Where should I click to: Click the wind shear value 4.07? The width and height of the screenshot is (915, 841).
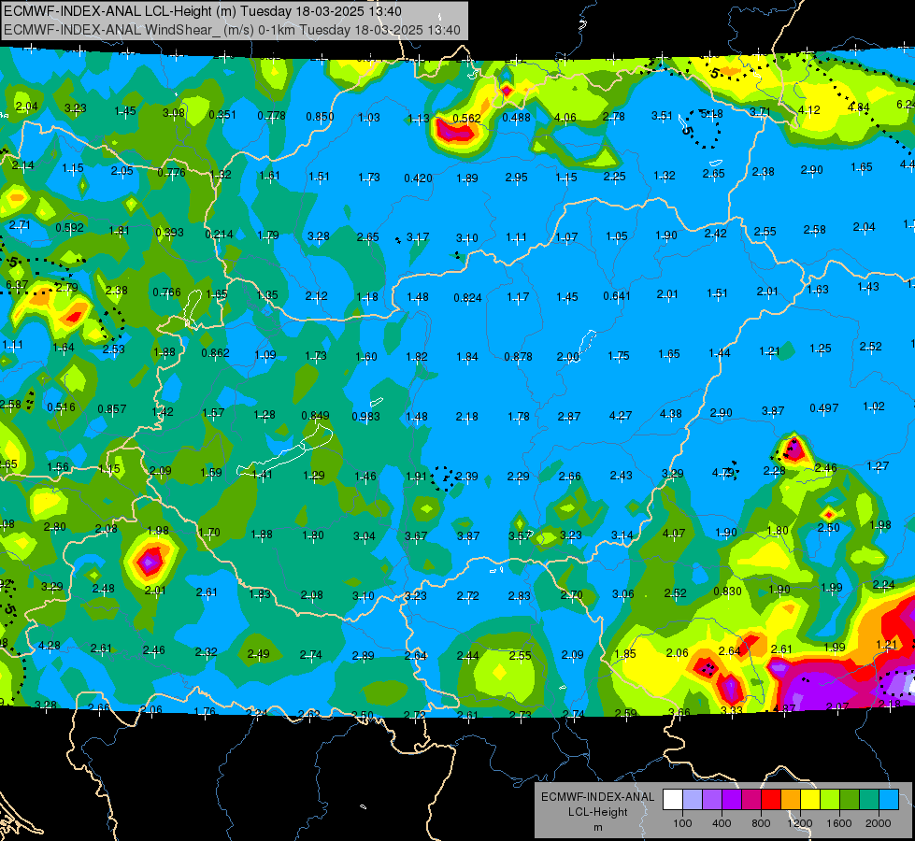click(674, 533)
